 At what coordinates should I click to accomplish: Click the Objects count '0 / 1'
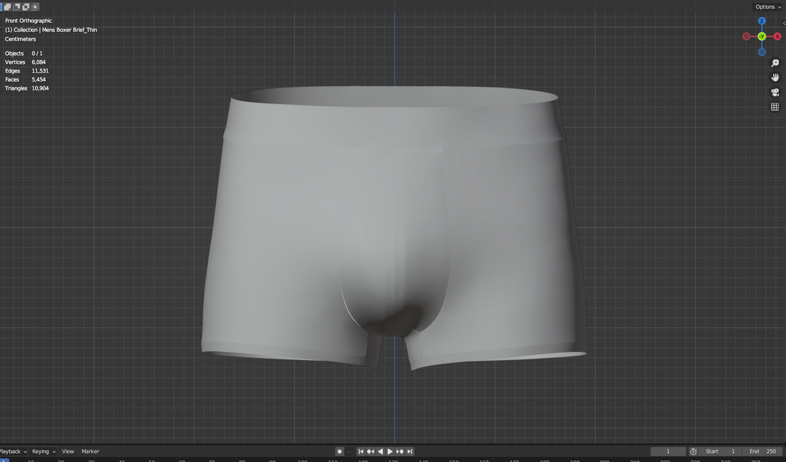coord(37,54)
